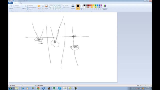Click the Copy button
The image size is (160, 90).
[x=17, y=7]
